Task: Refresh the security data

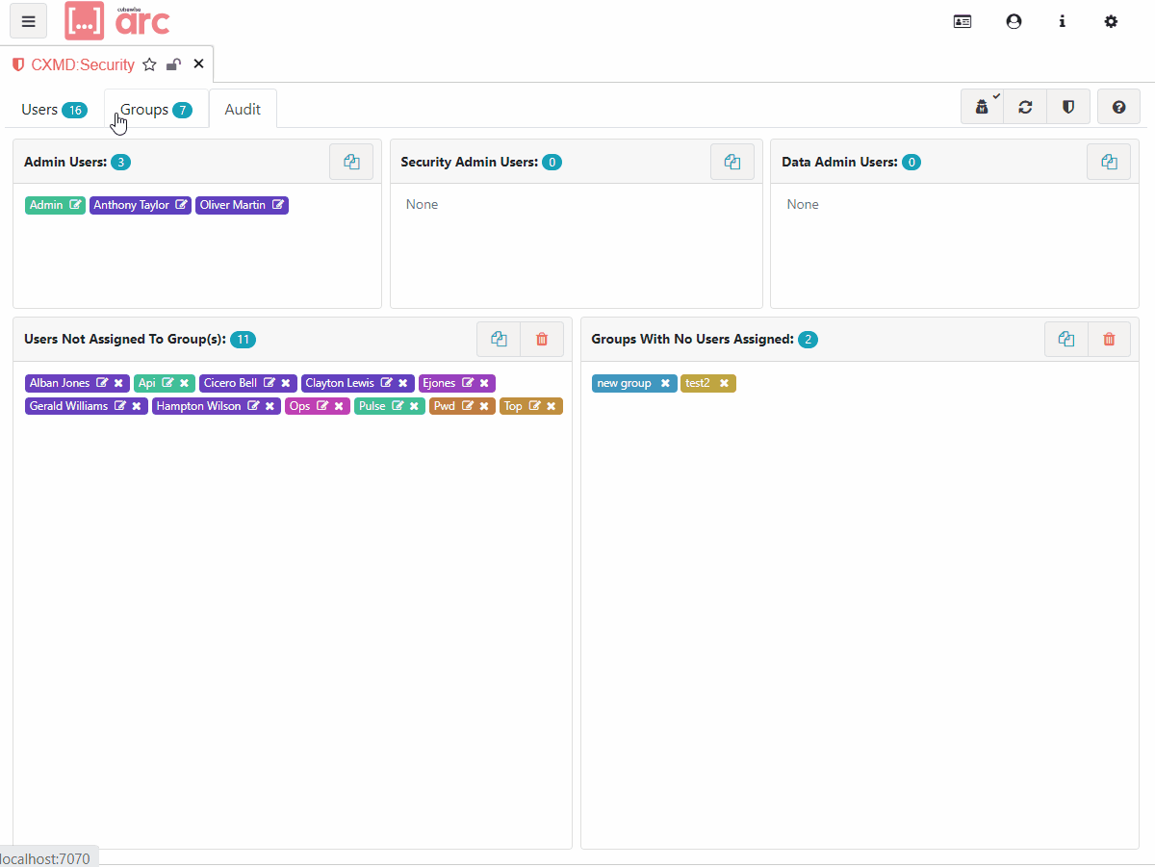Action: pos(1025,107)
